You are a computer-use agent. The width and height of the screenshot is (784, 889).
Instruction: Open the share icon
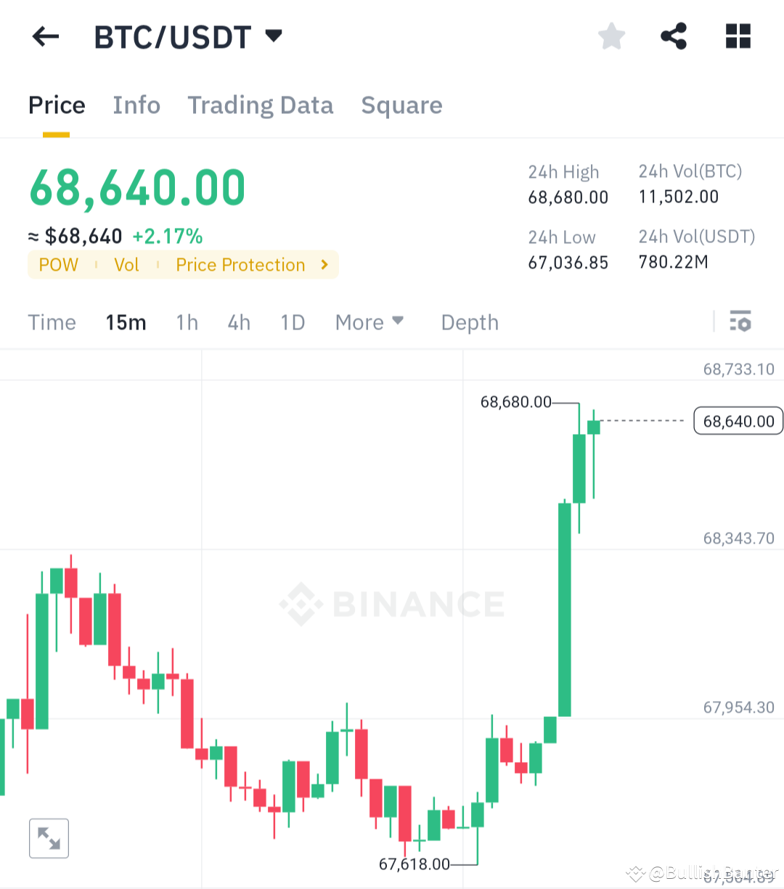point(673,35)
